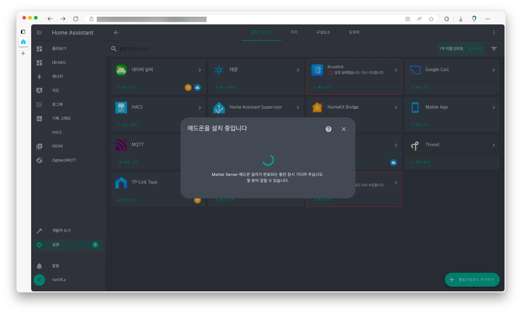Open 7 개의 기기 link under Mobile App
Viewport: 522px width, 314px height.
[421, 125]
